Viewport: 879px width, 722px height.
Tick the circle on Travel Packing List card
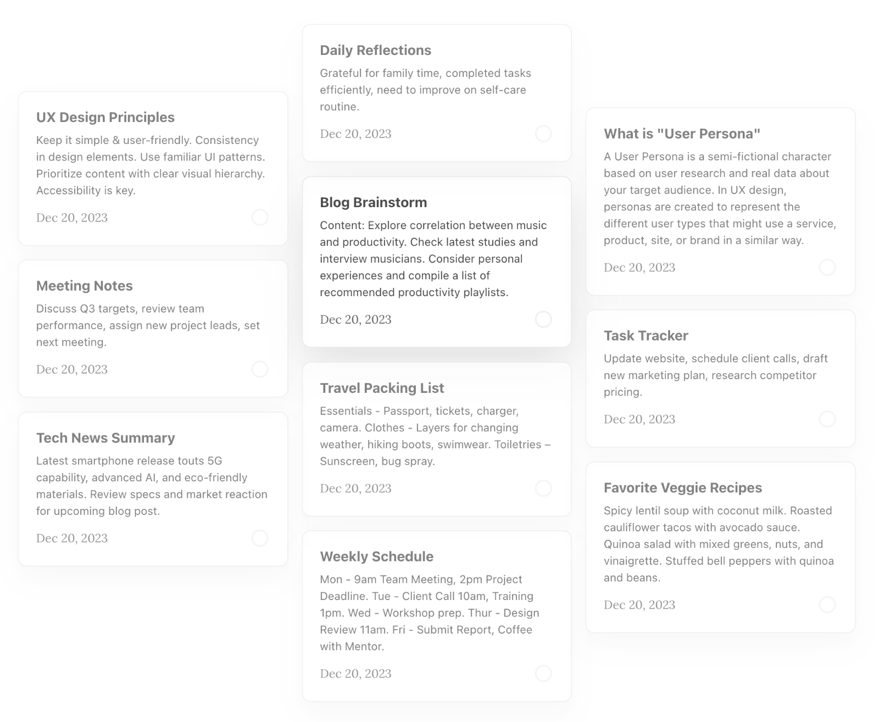click(543, 488)
